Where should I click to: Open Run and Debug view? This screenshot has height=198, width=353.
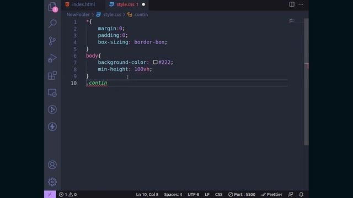52,58
